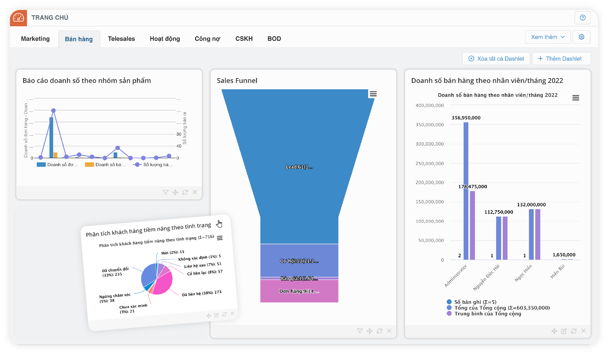Refresh employee sales 2022 dashlet
608x355 pixels.
click(574, 331)
